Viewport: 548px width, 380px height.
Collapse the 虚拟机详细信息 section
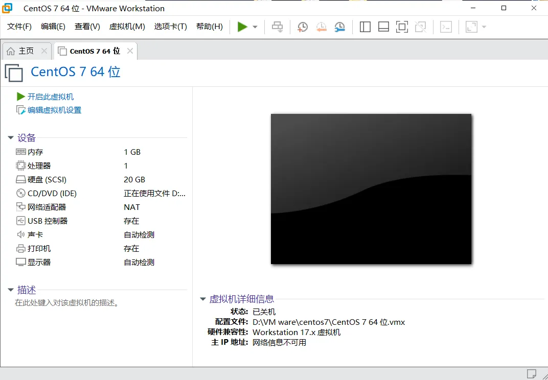(x=203, y=299)
